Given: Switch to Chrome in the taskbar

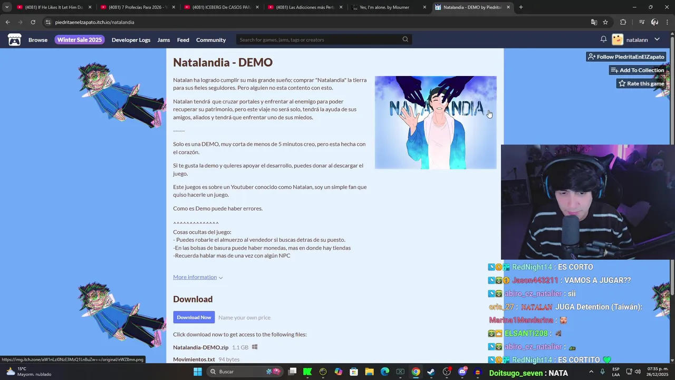Looking at the screenshot, I should (x=416, y=372).
